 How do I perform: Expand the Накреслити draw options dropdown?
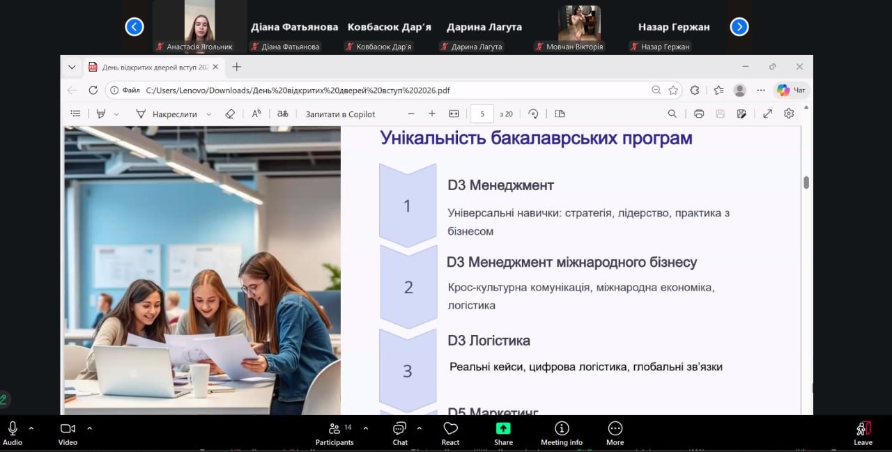click(x=208, y=114)
